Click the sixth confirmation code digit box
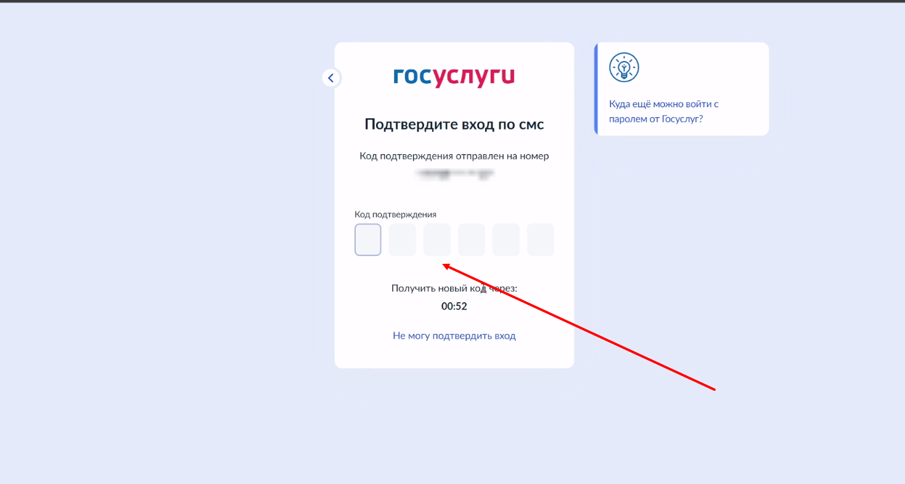Viewport: 905px width, 484px height. point(541,240)
